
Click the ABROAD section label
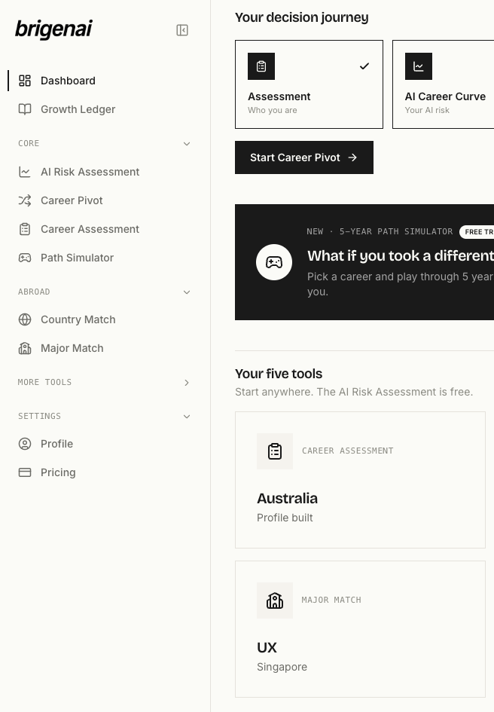tap(34, 292)
